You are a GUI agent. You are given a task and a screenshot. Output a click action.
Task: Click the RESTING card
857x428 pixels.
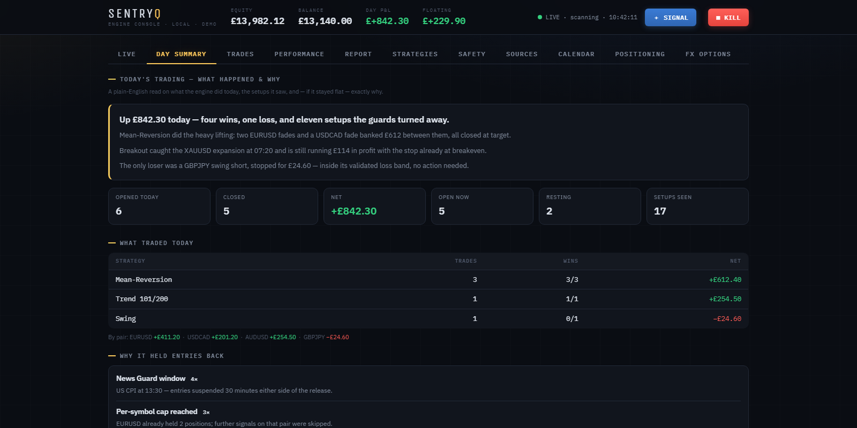(x=589, y=206)
